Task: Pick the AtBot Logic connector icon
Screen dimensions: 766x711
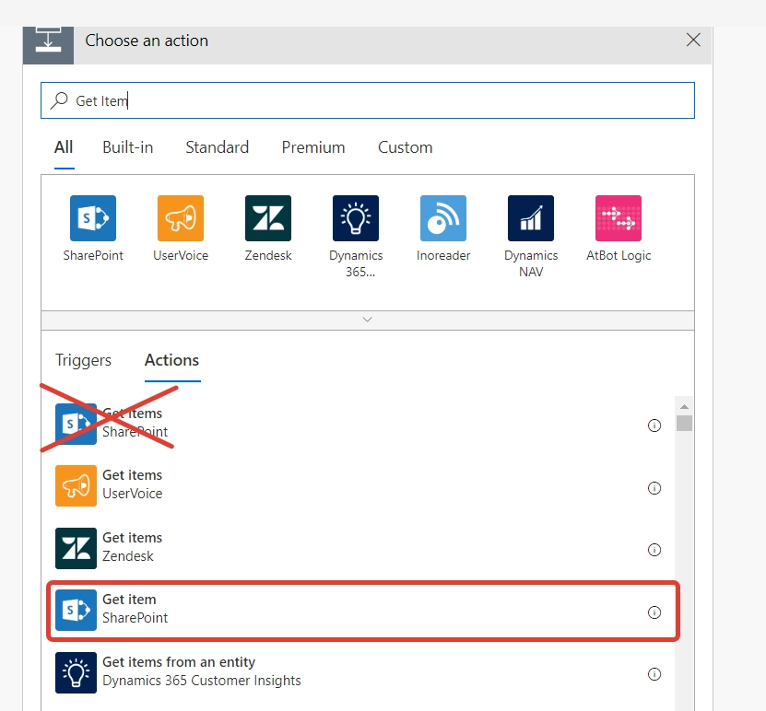Action: coord(618,218)
